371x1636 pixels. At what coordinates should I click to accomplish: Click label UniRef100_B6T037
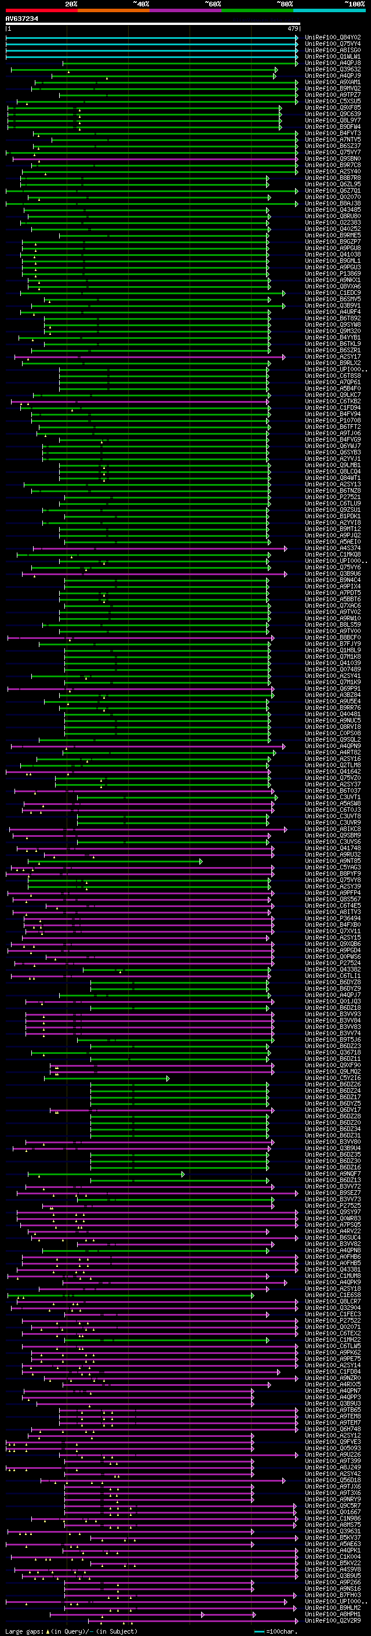333,790
